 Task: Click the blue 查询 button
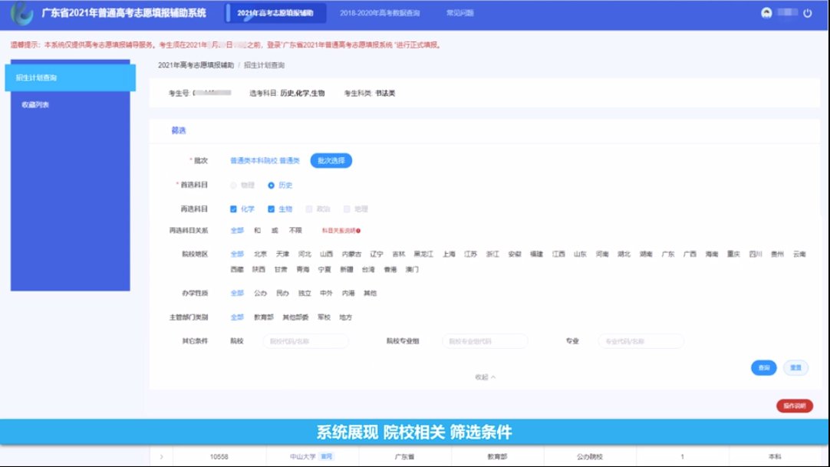pyautogui.click(x=763, y=368)
